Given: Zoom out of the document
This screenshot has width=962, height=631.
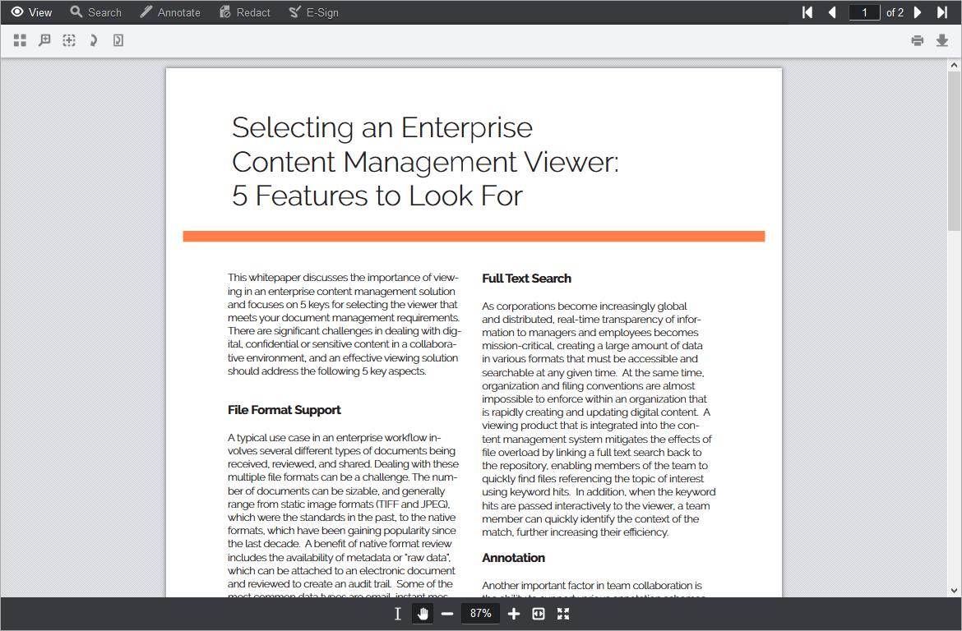Looking at the screenshot, I should tap(447, 613).
